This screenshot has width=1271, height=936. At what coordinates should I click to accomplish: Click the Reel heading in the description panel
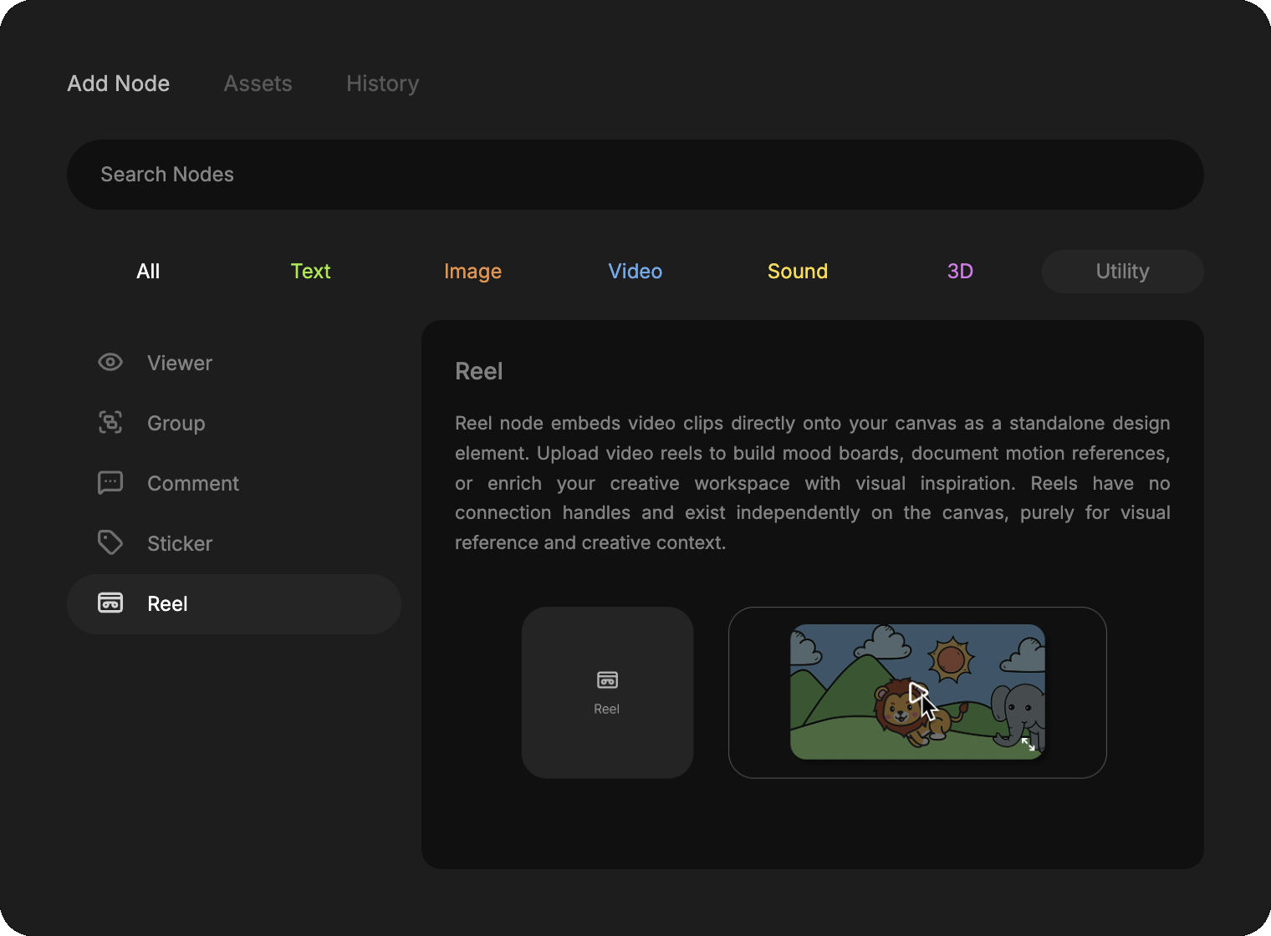click(x=479, y=371)
